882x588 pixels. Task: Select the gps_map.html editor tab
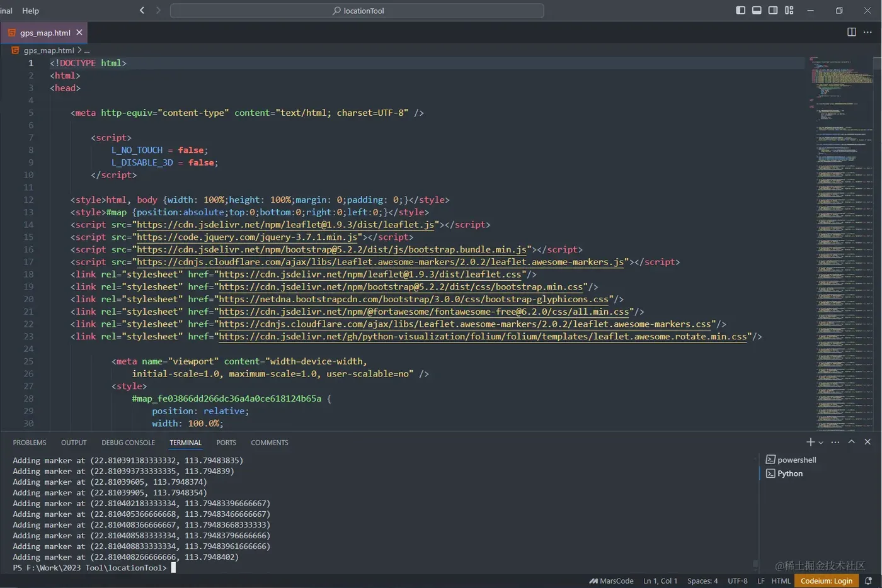click(x=44, y=33)
